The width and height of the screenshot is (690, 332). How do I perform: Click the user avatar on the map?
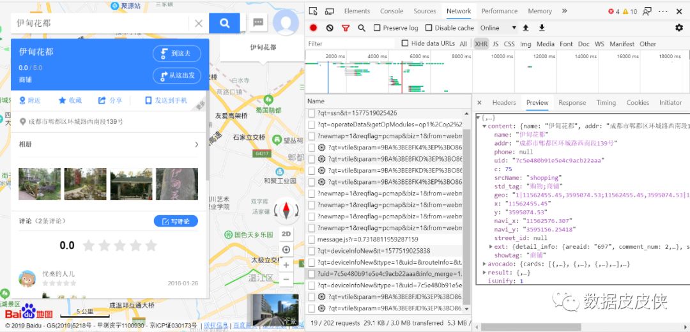click(286, 23)
